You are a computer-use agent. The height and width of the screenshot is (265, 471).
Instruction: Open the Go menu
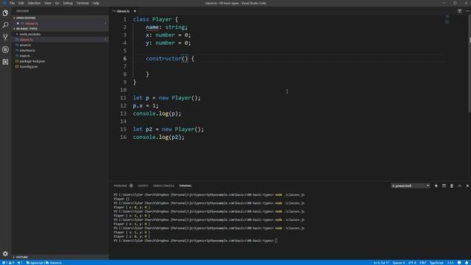pyautogui.click(x=57, y=3)
